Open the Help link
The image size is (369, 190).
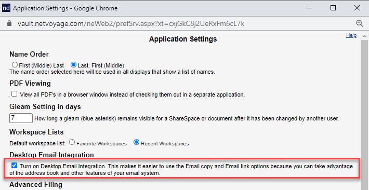pos(351,35)
